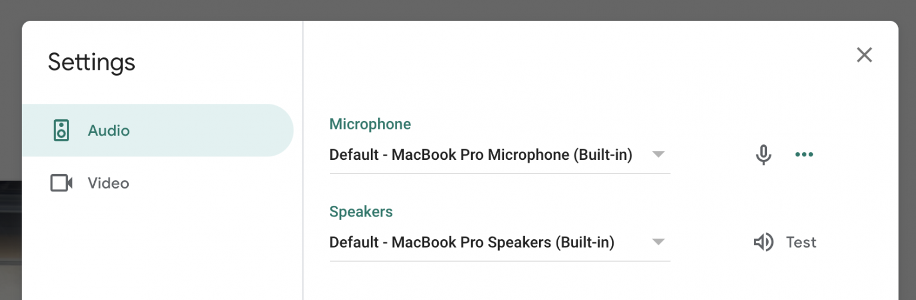
Task: Close the Settings dialog with the X
Action: pyautogui.click(x=864, y=55)
